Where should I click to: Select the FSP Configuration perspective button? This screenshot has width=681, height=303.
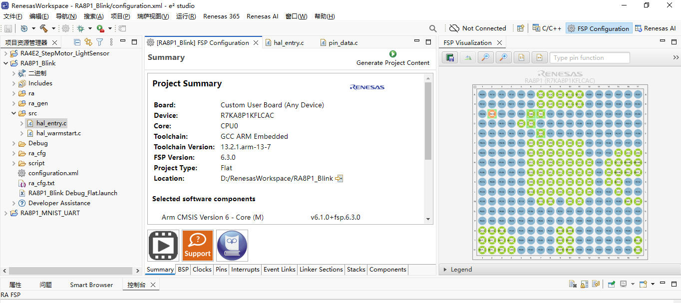599,28
